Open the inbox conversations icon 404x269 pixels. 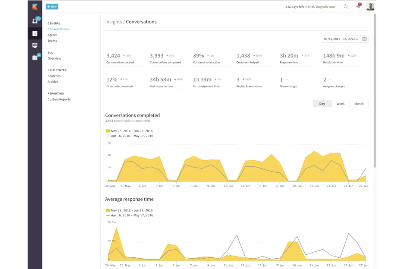pyautogui.click(x=35, y=21)
